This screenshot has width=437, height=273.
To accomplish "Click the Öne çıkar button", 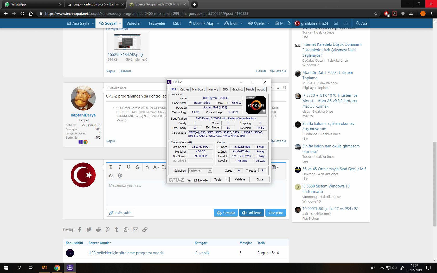I will coord(276,213).
